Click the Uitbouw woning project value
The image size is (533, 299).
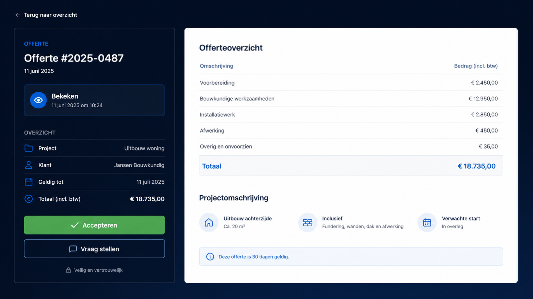tap(144, 148)
